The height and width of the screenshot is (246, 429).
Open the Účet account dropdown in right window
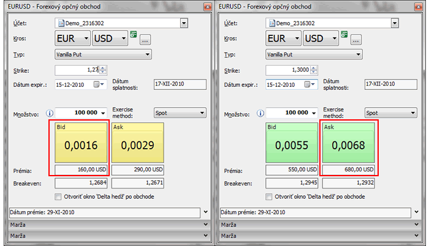click(395, 23)
